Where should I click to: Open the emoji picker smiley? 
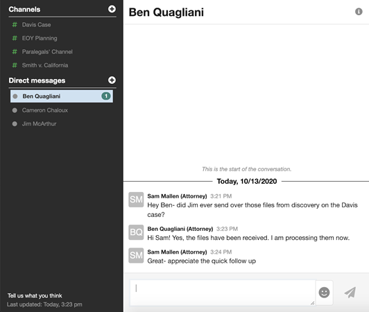(x=324, y=293)
